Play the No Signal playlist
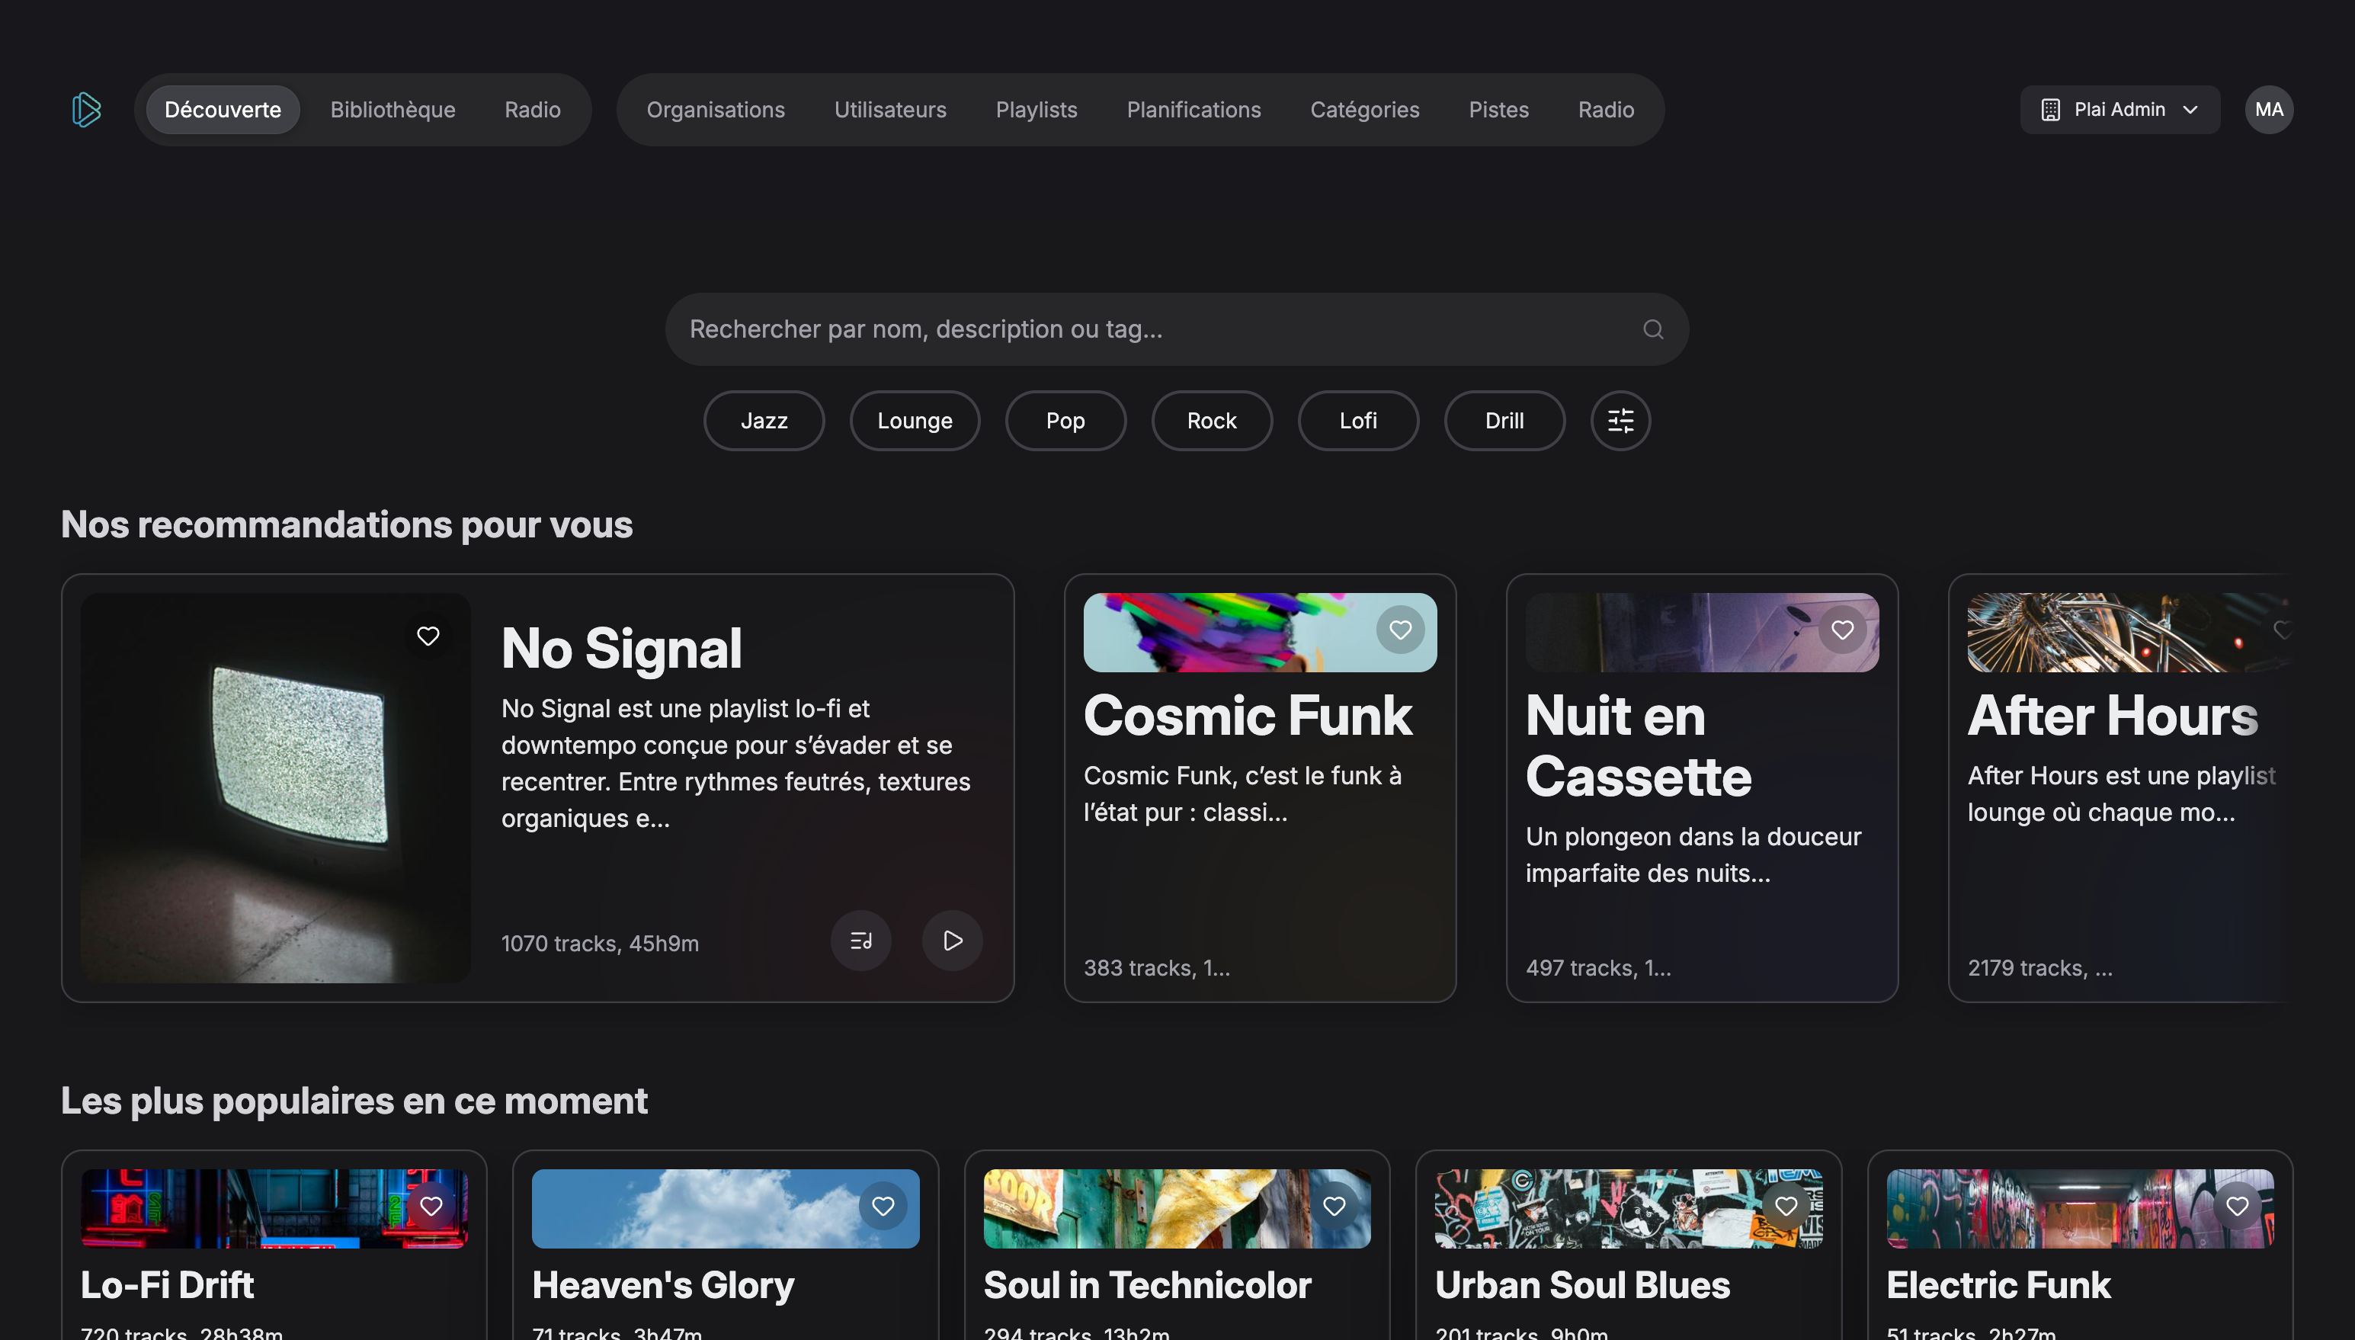Viewport: 2355px width, 1340px height. [952, 941]
